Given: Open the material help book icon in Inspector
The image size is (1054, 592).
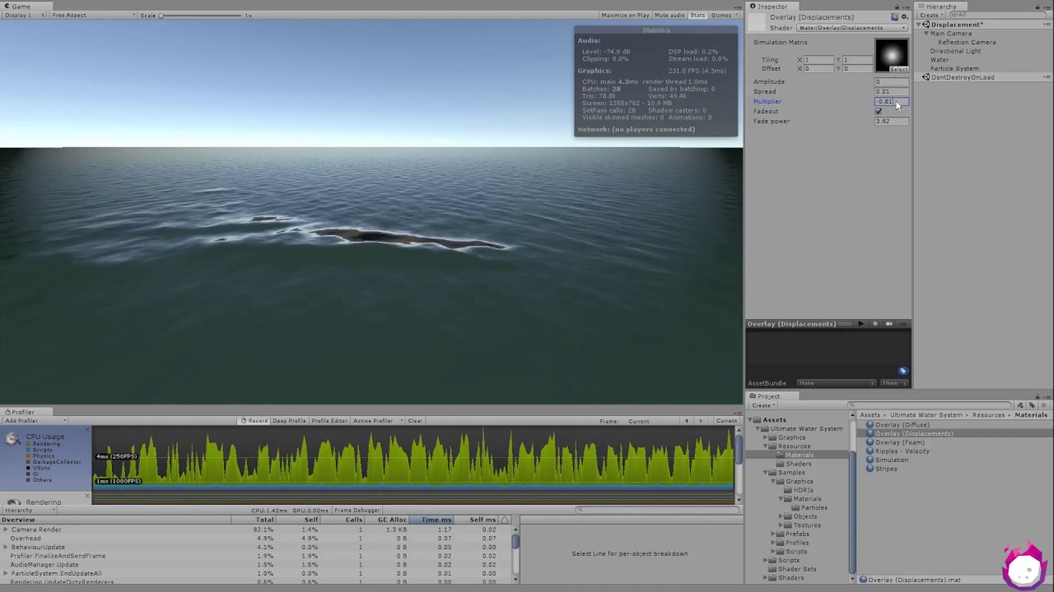Looking at the screenshot, I should (x=894, y=16).
